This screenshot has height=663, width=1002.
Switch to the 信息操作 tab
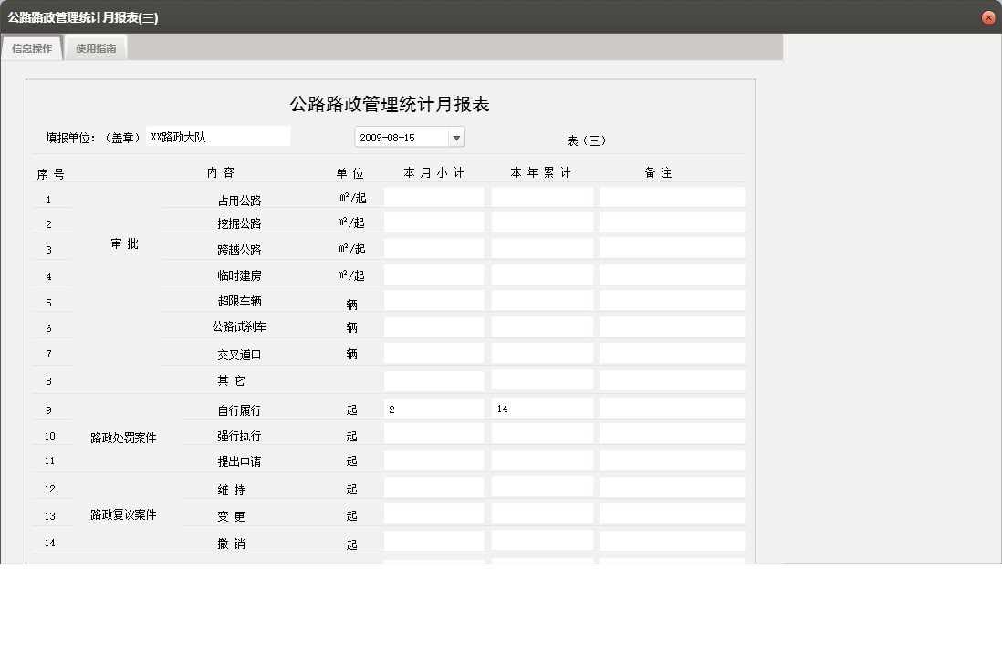pos(31,48)
